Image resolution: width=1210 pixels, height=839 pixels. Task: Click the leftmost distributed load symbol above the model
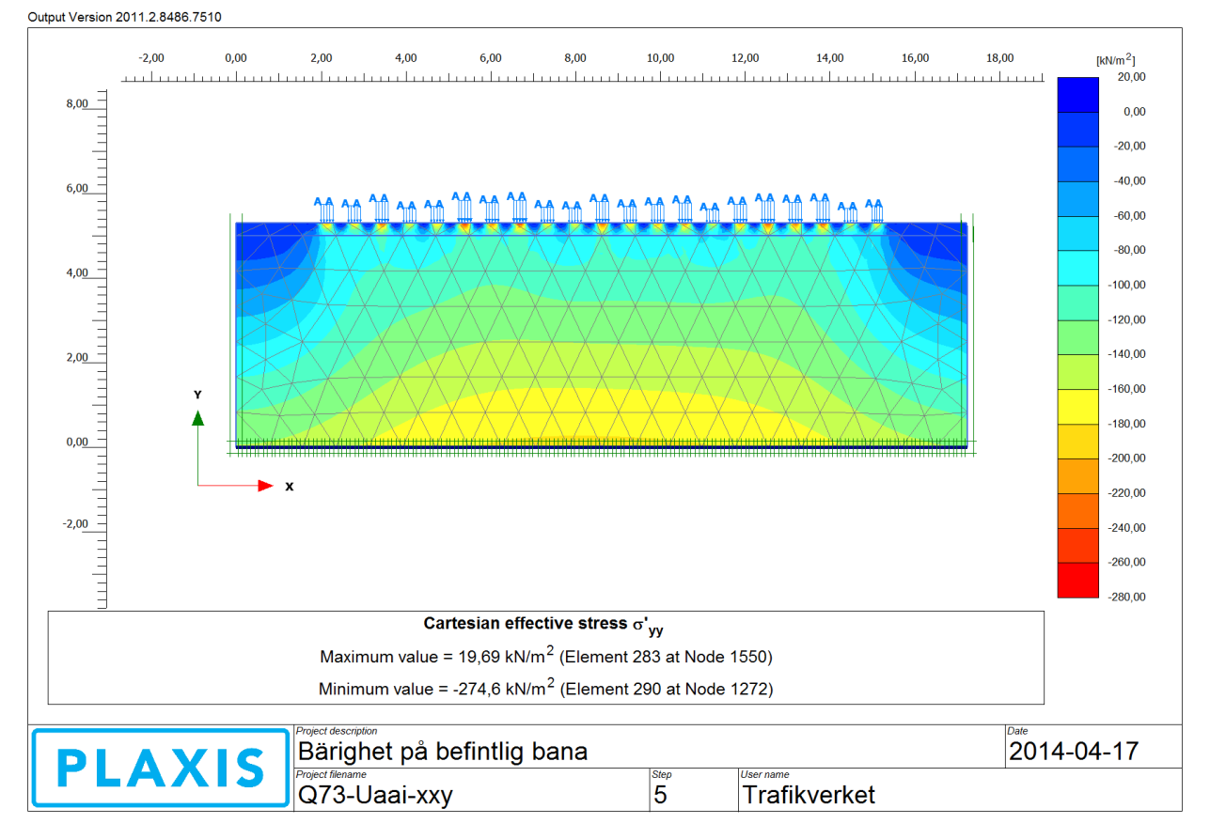[323, 210]
